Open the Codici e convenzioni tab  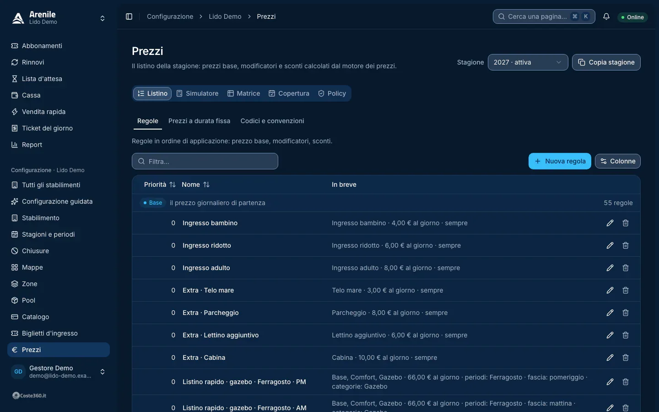coord(272,121)
